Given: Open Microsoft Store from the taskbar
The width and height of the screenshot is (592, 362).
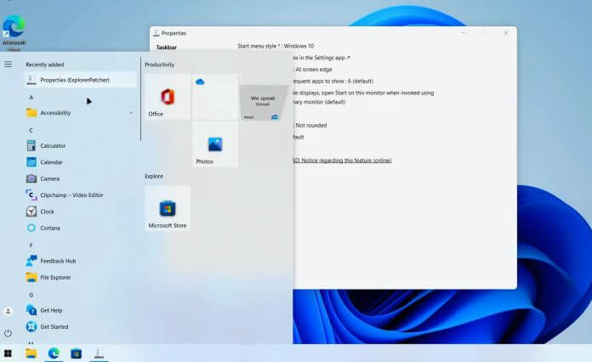Looking at the screenshot, I should click(77, 354).
